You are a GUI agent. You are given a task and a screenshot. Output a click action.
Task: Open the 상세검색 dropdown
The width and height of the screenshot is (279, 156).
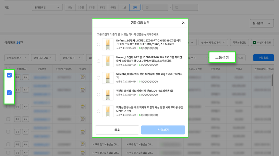(262, 23)
